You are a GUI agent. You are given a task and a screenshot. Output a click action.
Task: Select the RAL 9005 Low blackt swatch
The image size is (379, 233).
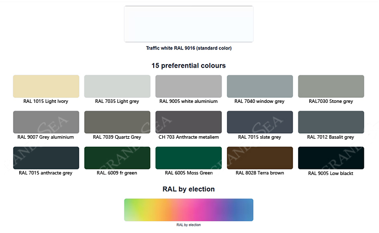click(x=331, y=158)
